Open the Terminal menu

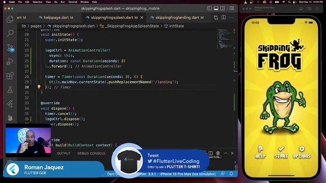pos(72,2)
